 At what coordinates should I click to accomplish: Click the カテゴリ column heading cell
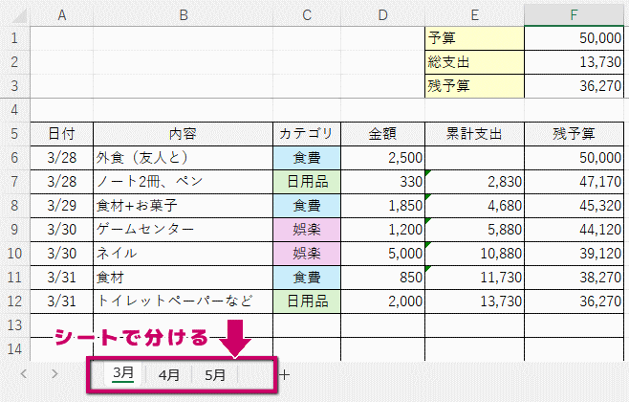click(x=306, y=134)
